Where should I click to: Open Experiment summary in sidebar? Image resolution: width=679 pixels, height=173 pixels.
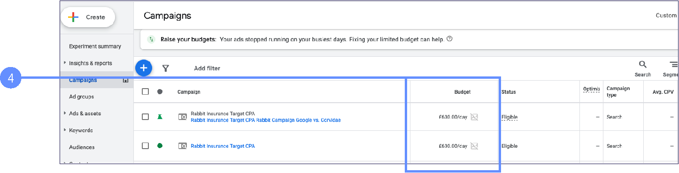pos(95,46)
